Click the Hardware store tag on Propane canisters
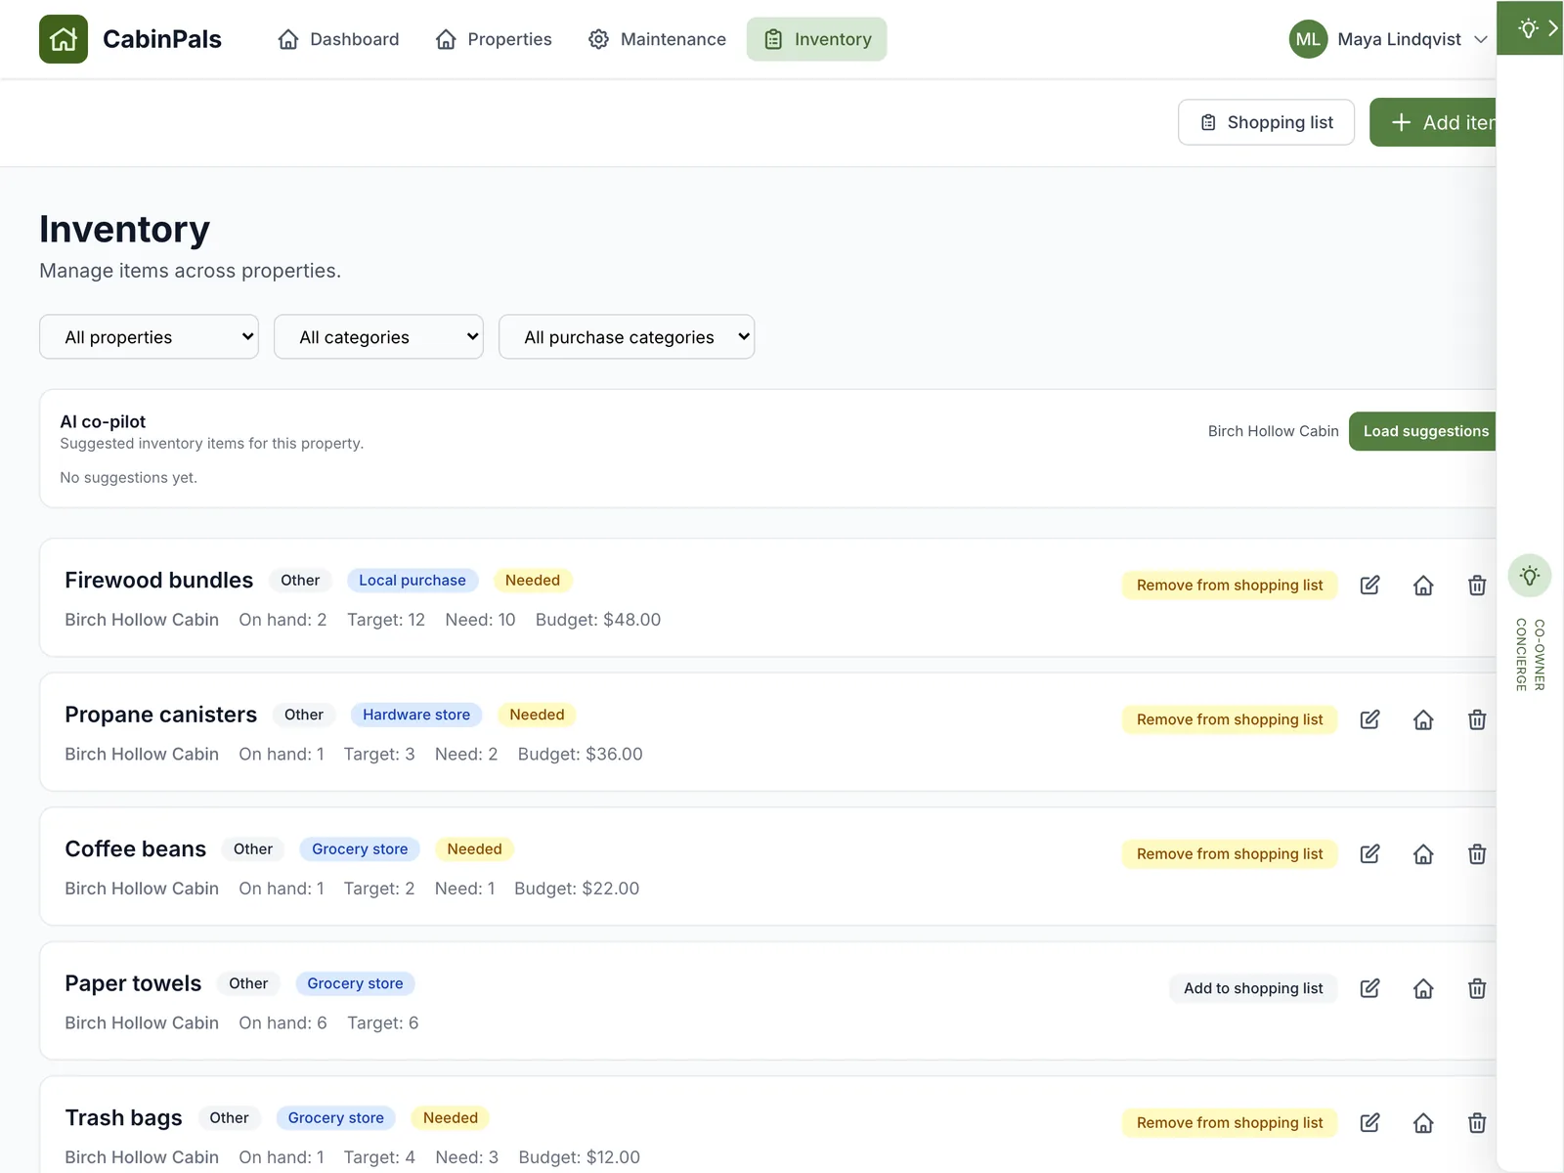Screen dimensions: 1564x1173 point(416,715)
